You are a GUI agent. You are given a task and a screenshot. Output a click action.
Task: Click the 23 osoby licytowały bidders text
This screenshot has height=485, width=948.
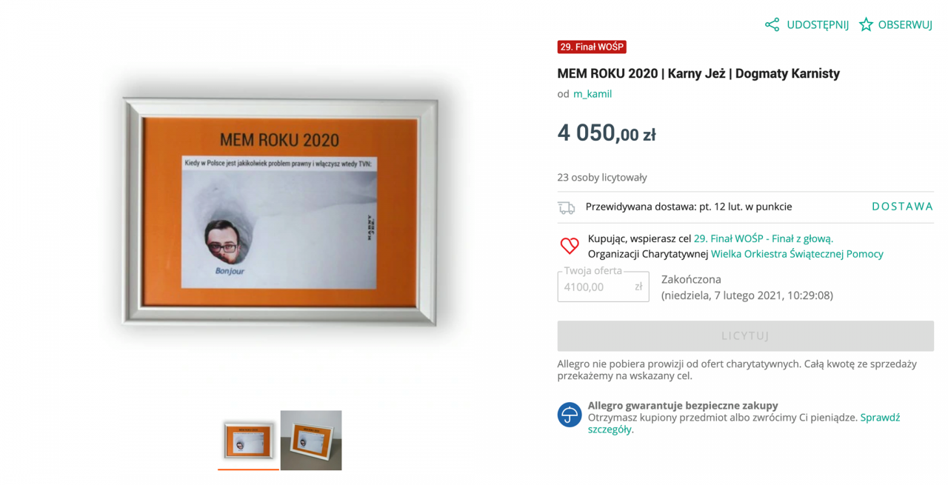coord(602,178)
